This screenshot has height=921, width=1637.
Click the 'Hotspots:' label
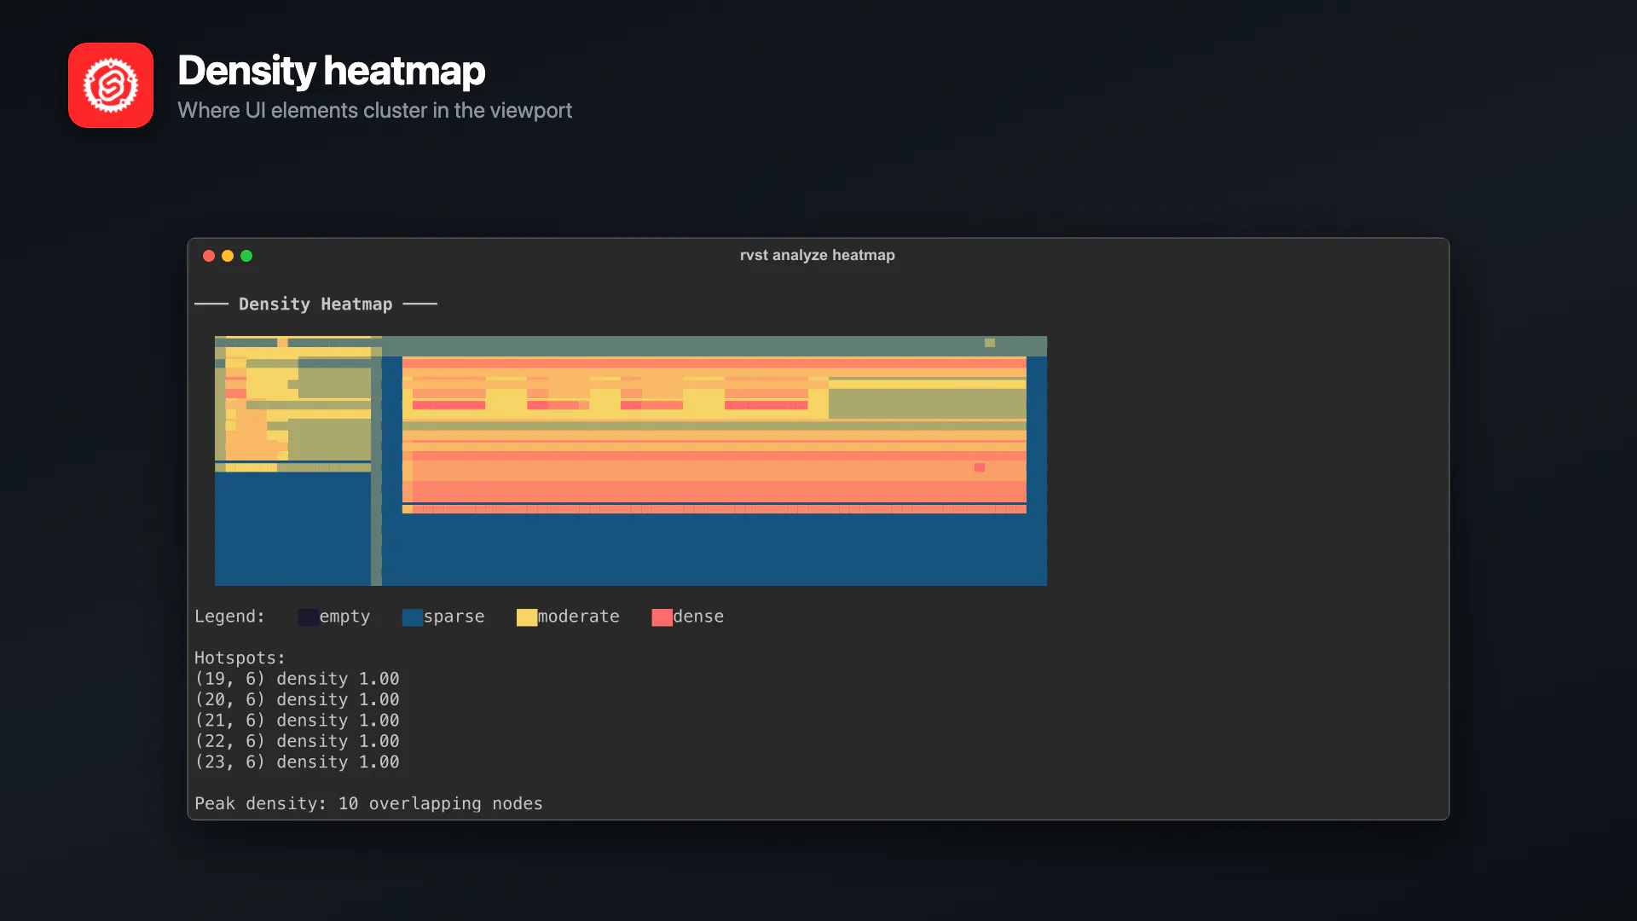tap(240, 657)
